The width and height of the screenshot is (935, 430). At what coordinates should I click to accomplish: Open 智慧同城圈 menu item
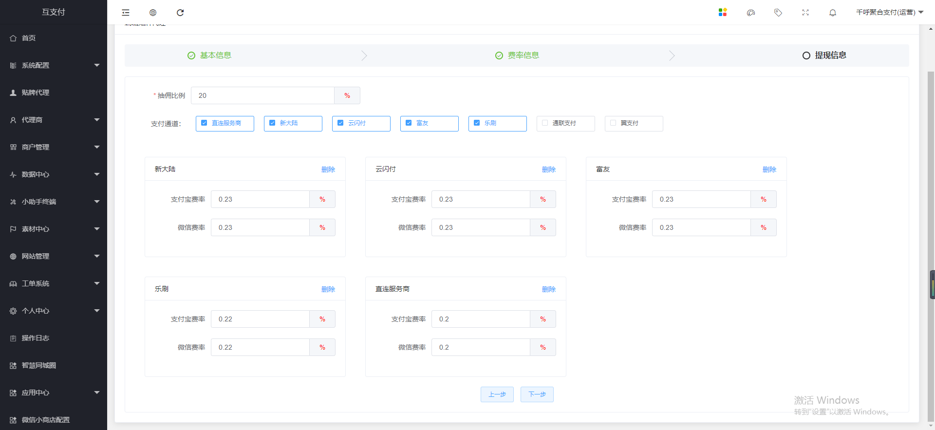pos(54,365)
